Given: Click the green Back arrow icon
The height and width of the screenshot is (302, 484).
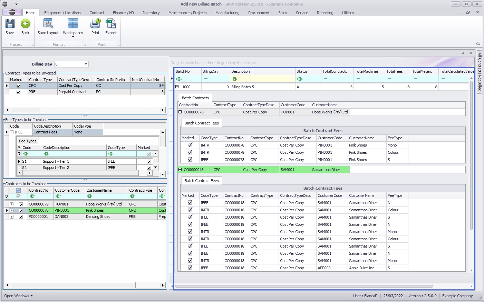Looking at the screenshot, I should pyautogui.click(x=25, y=24).
